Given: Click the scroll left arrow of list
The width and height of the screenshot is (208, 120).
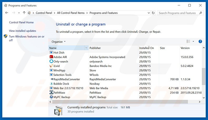Looking at the screenshot, I should point(50,102).
